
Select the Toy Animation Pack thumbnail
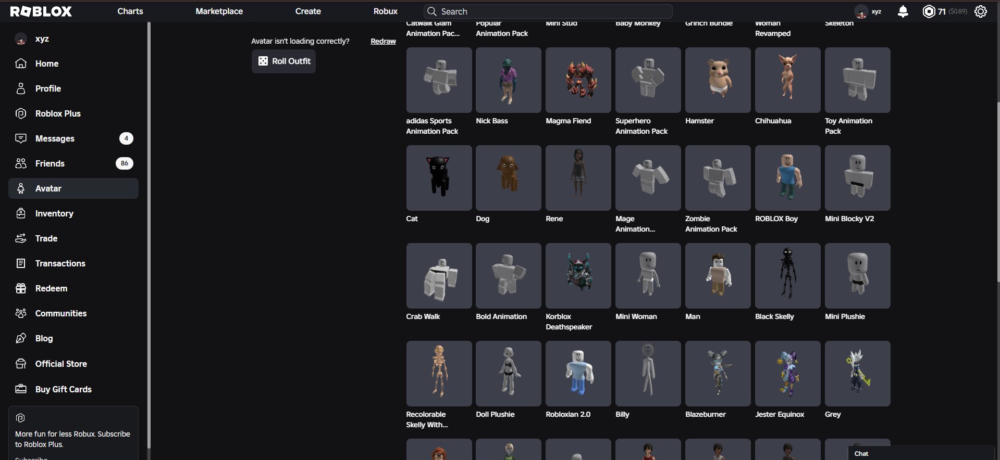pyautogui.click(x=858, y=80)
